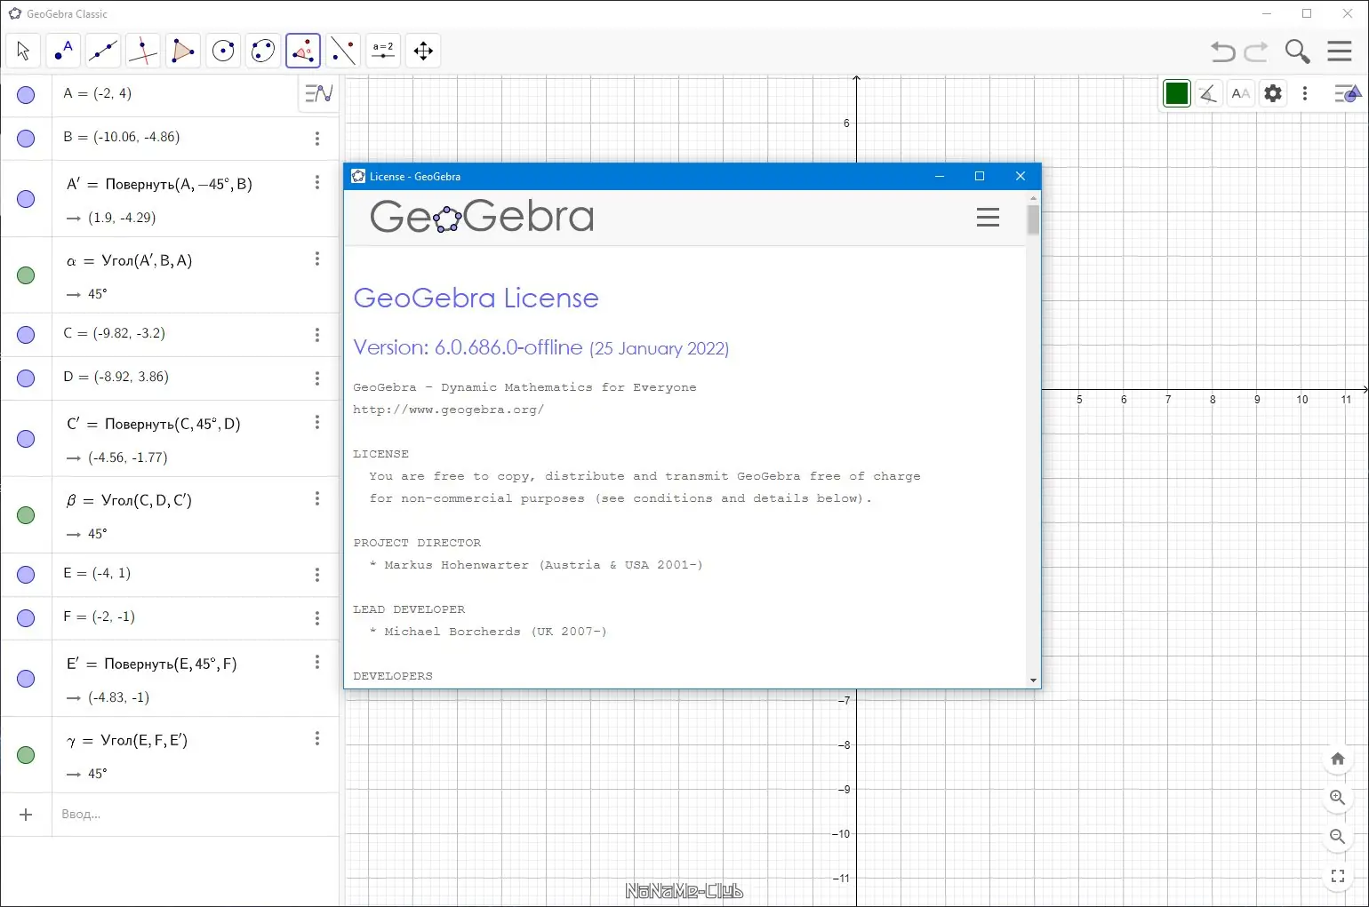The width and height of the screenshot is (1369, 907).
Task: Click the "GeoGebra License" heading text
Action: coord(476,298)
